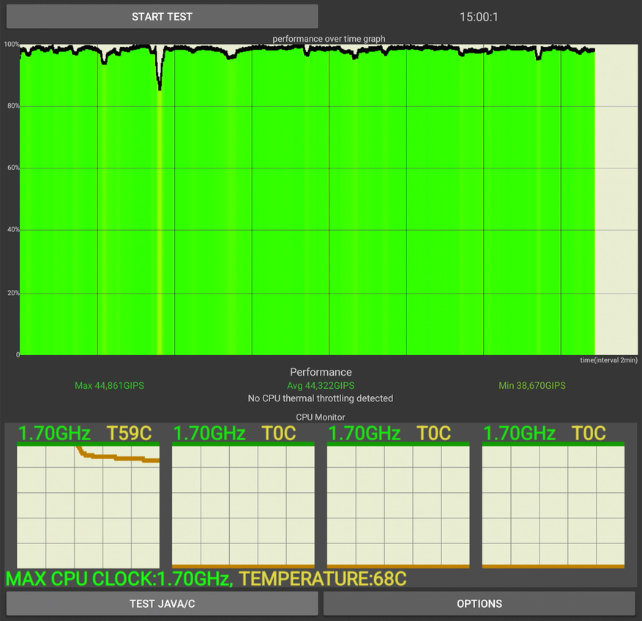Click the performance over time graph title
The image size is (642, 621).
(329, 39)
